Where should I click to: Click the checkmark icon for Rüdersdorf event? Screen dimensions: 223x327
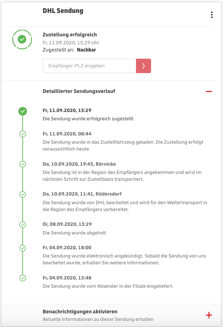pos(23,194)
